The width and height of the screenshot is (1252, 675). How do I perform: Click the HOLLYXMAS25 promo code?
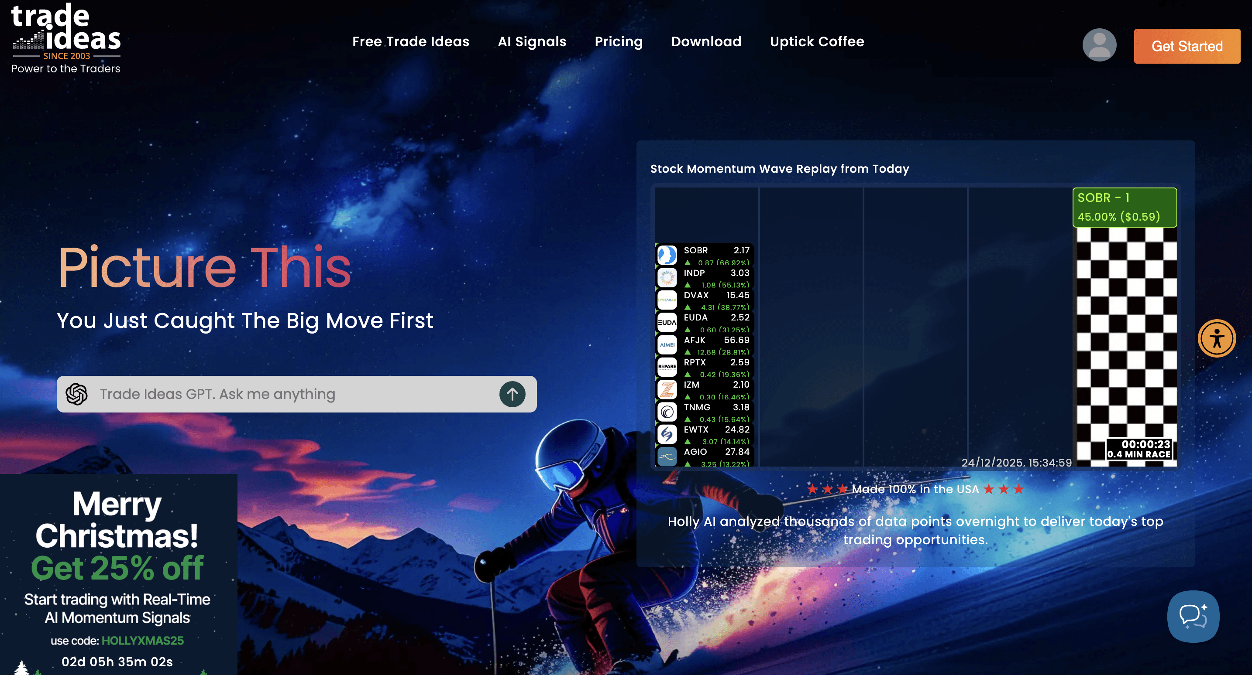142,641
